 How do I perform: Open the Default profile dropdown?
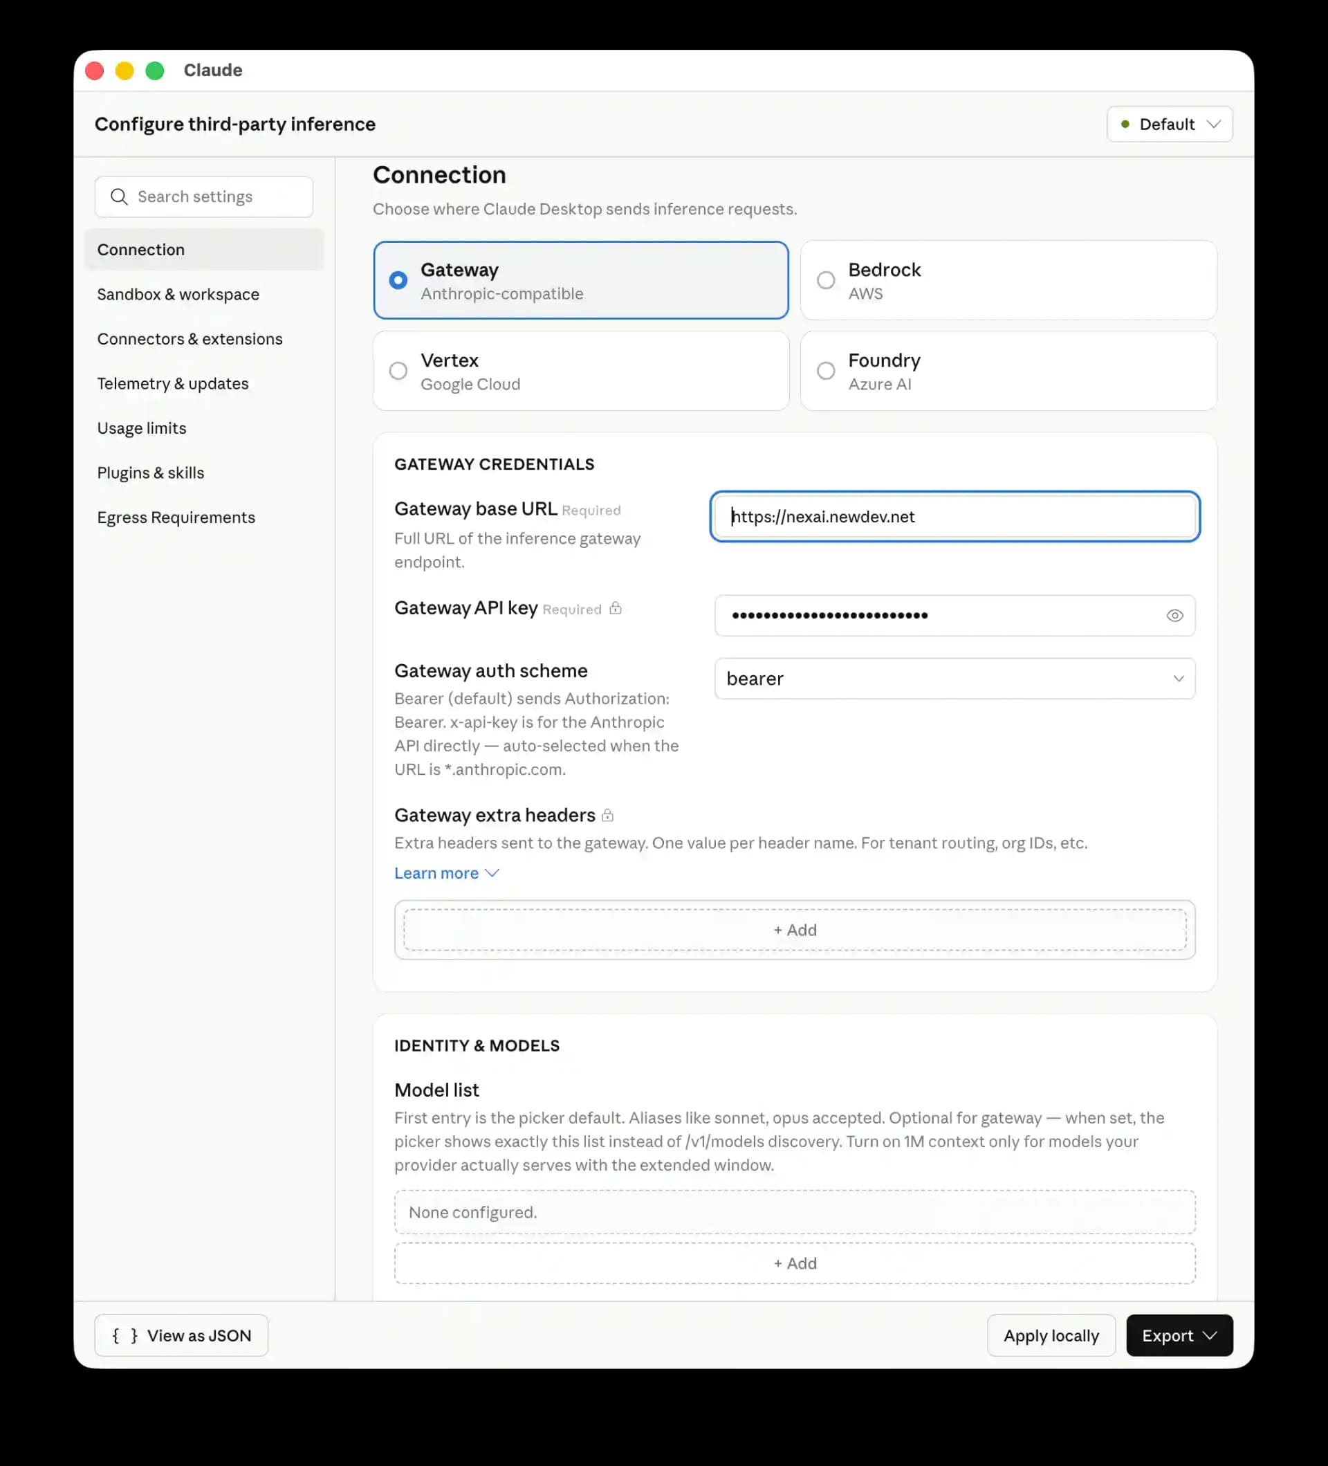[x=1170, y=124]
